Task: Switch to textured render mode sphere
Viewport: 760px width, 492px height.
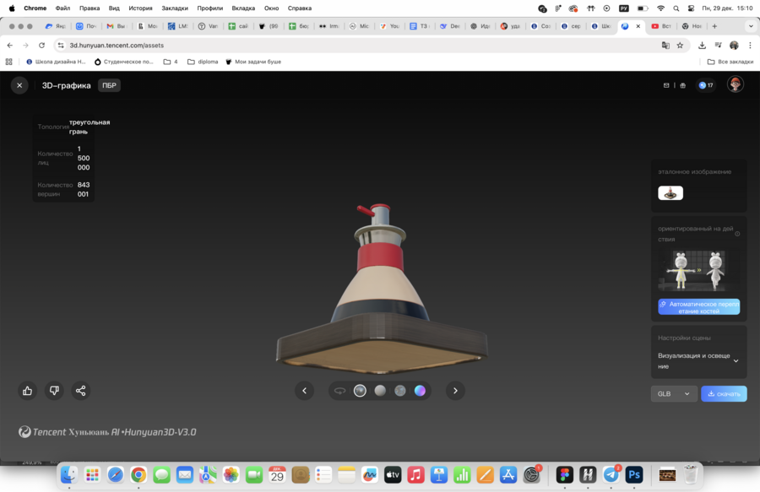Action: tap(360, 391)
